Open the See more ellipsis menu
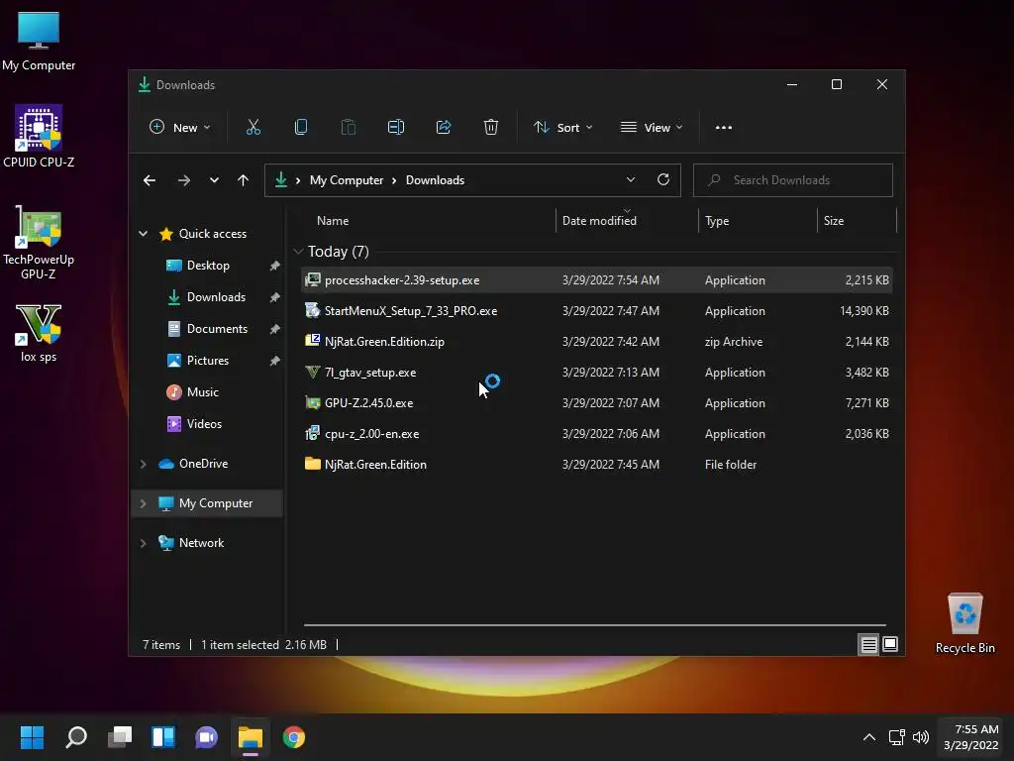1014x761 pixels. coord(724,128)
